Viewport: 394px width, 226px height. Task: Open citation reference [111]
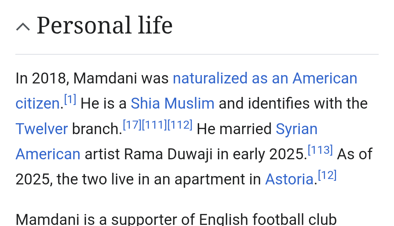click(x=155, y=125)
